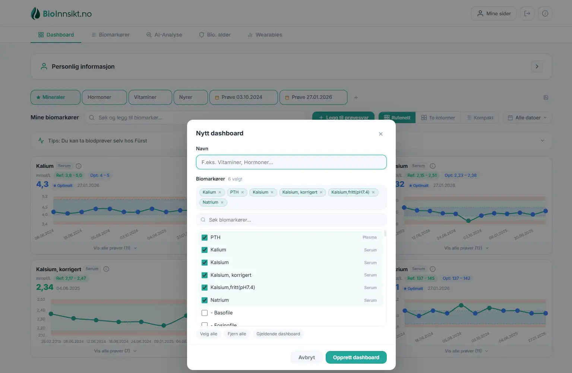This screenshot has width=572, height=373.
Task: Uncheck the Kalium checkbox
Action: [x=205, y=250]
